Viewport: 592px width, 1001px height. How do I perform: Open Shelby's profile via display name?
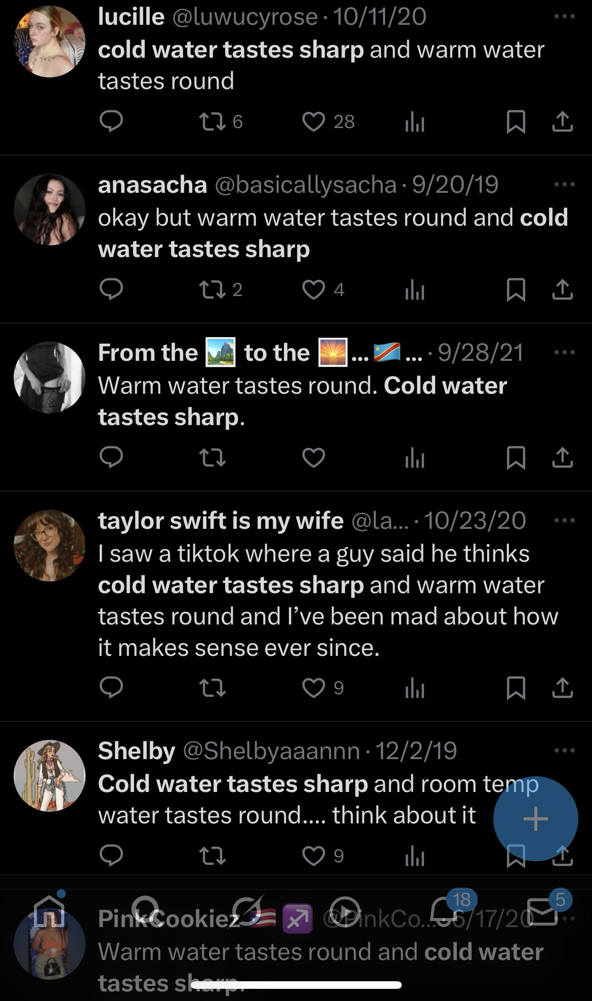[x=137, y=750]
